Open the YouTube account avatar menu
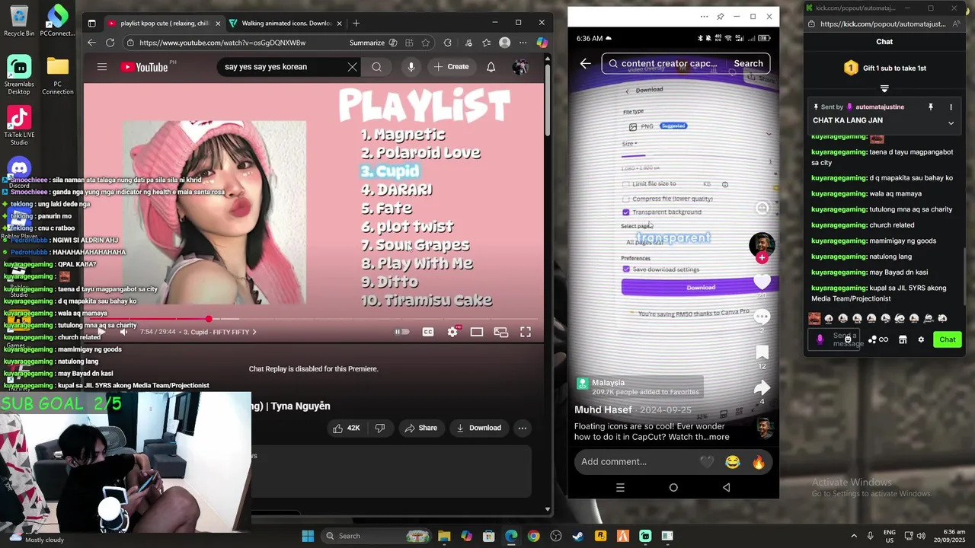The height and width of the screenshot is (548, 975). point(520,67)
